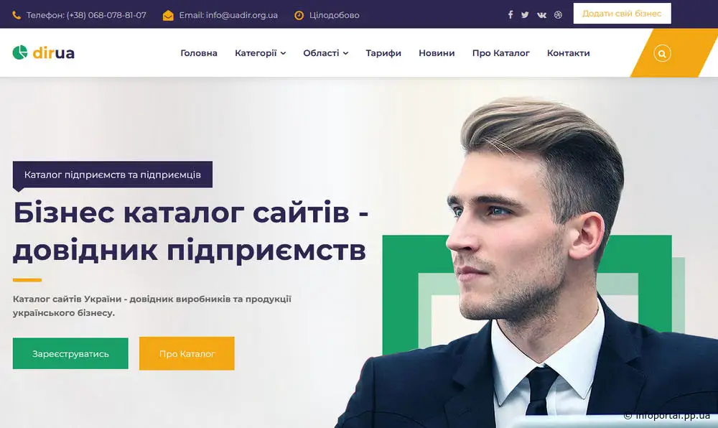This screenshot has width=718, height=428.
Task: Expand the Області dropdown menu
Action: pyautogui.click(x=325, y=53)
